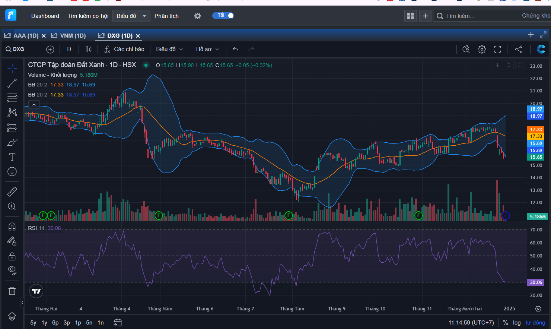Close the AAA (1D) tab
Viewport: 551px width, 329px height.
[x=44, y=36]
